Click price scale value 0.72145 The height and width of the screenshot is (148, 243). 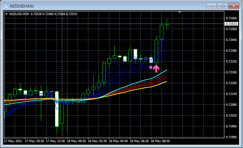point(232,94)
